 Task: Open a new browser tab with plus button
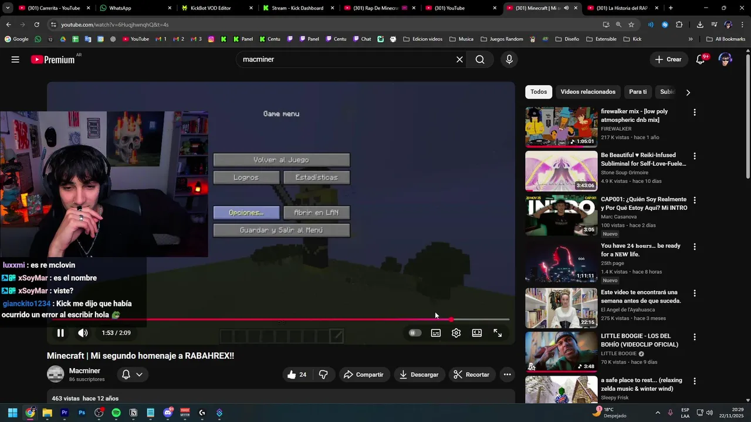coord(671,8)
